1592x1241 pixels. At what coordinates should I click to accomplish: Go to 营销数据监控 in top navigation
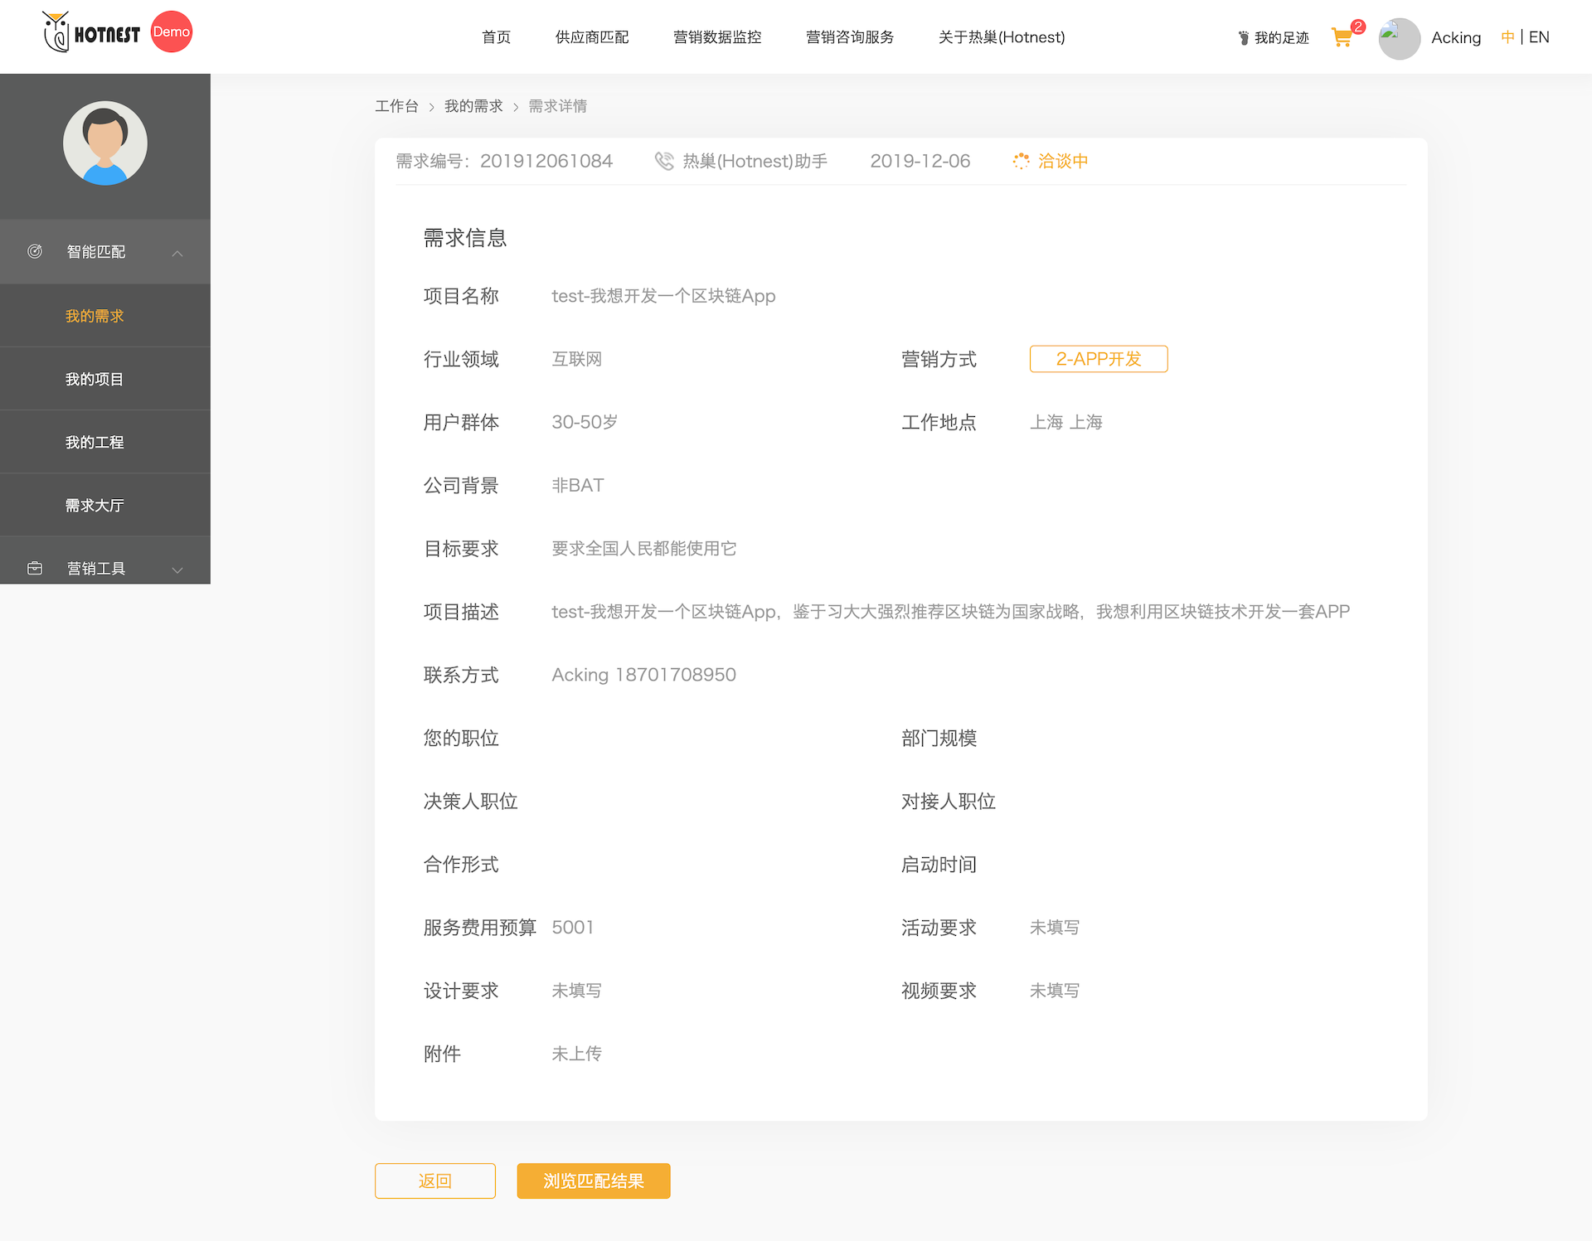coord(717,37)
